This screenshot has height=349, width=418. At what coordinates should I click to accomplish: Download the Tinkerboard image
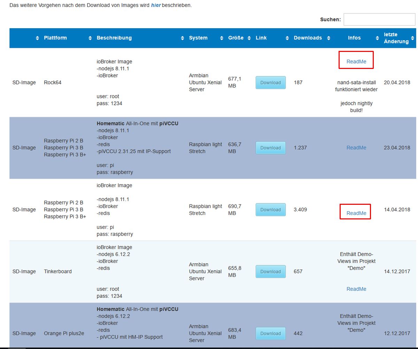[271, 271]
